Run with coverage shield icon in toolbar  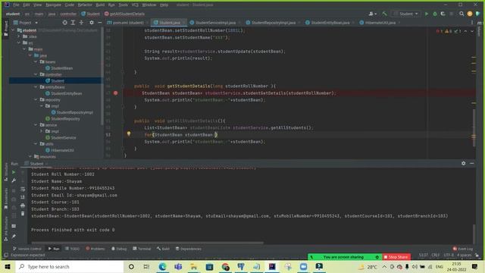(443, 14)
